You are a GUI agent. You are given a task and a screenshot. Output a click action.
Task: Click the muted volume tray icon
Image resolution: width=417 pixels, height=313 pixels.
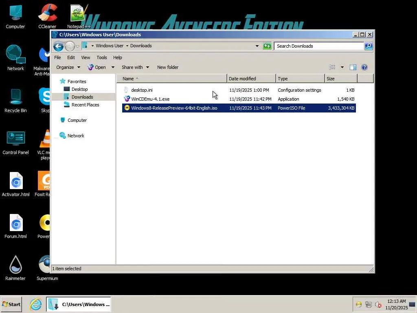[378, 304]
